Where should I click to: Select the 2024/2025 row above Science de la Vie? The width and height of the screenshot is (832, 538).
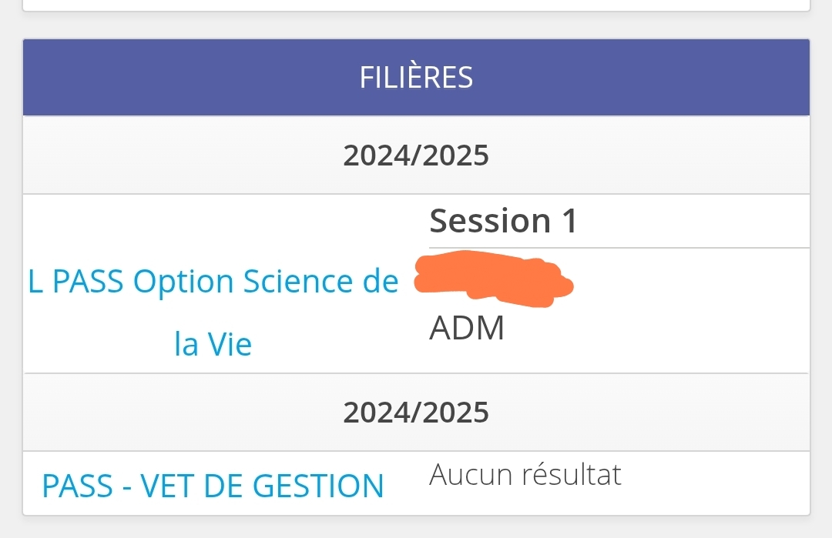click(x=416, y=155)
